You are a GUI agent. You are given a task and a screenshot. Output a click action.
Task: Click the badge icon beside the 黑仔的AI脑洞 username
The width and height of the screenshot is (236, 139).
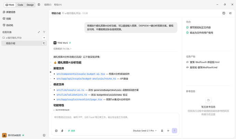(23, 135)
